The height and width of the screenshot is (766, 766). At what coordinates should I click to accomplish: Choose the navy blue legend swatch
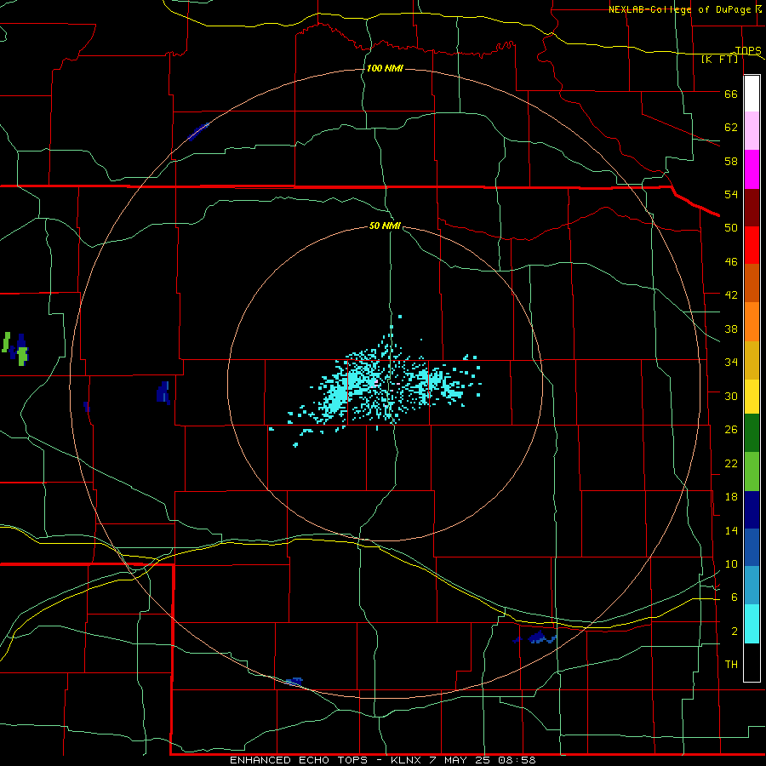(x=752, y=510)
